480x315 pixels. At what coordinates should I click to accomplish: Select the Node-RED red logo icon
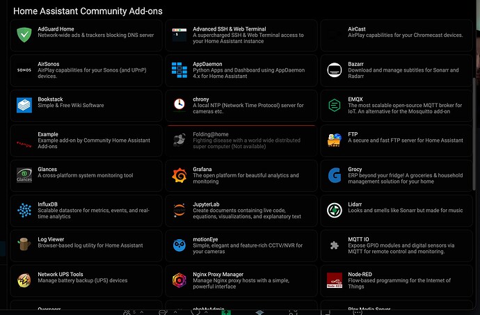(x=335, y=280)
